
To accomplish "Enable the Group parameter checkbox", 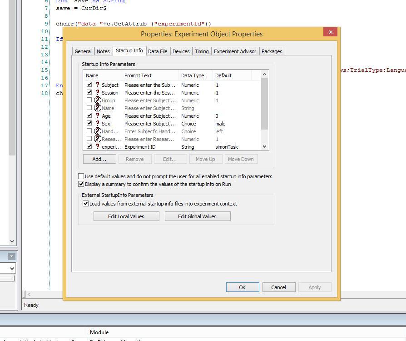I will click(x=89, y=100).
